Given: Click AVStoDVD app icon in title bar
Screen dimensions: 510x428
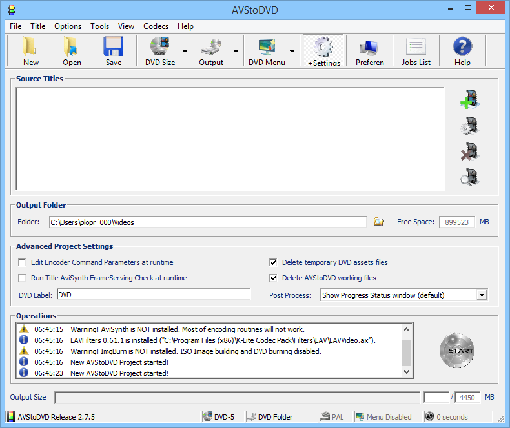Looking at the screenshot, I should pyautogui.click(x=12, y=10).
